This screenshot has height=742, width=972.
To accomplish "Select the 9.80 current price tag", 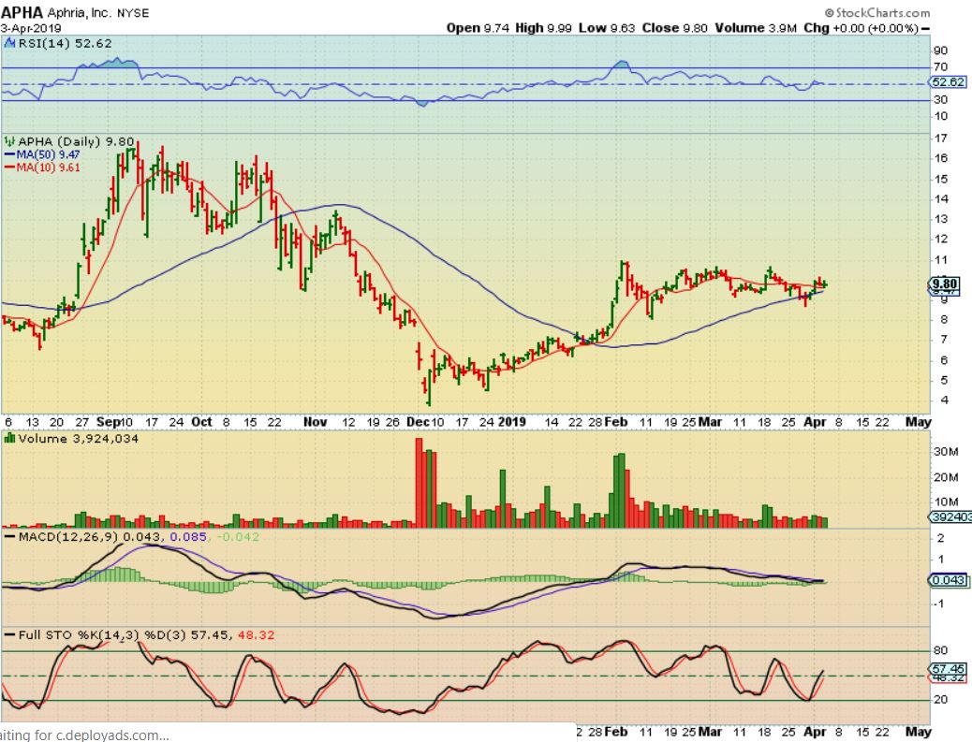I will point(944,284).
